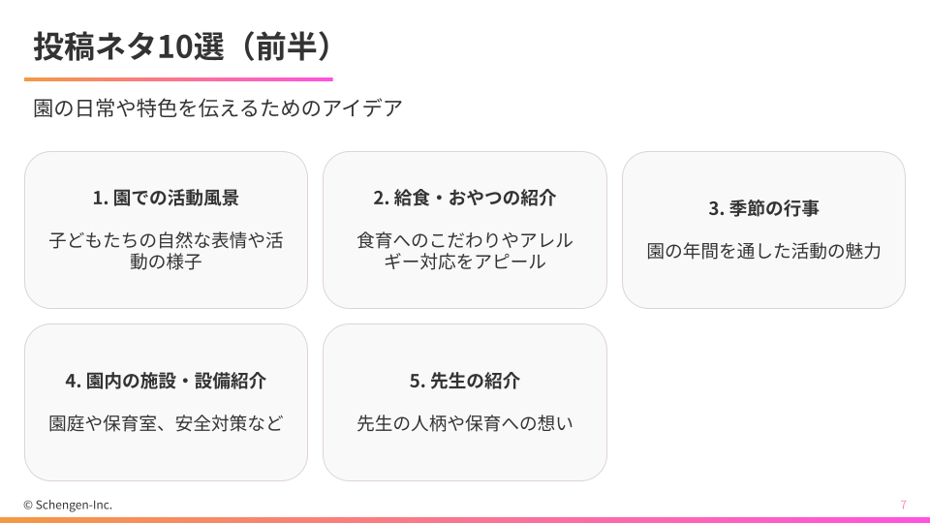Select the heading 1. 園での活動風景

[166, 198]
